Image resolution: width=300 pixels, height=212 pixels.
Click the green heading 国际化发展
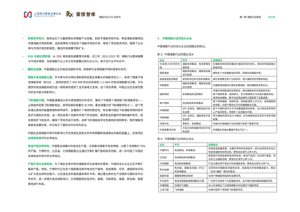35,69
